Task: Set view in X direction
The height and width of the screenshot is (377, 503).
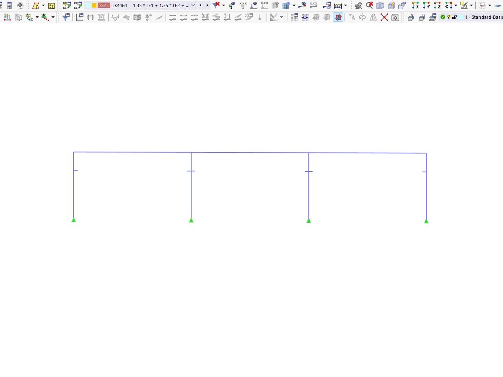Action: [415, 5]
